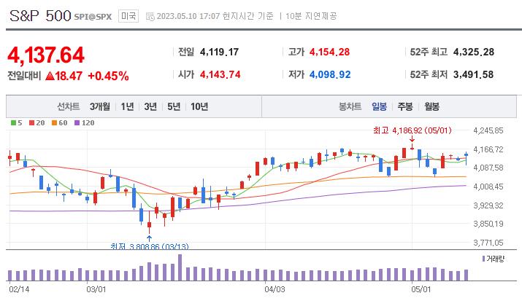Click the 3,850.19 price axis label

[x=488, y=224]
